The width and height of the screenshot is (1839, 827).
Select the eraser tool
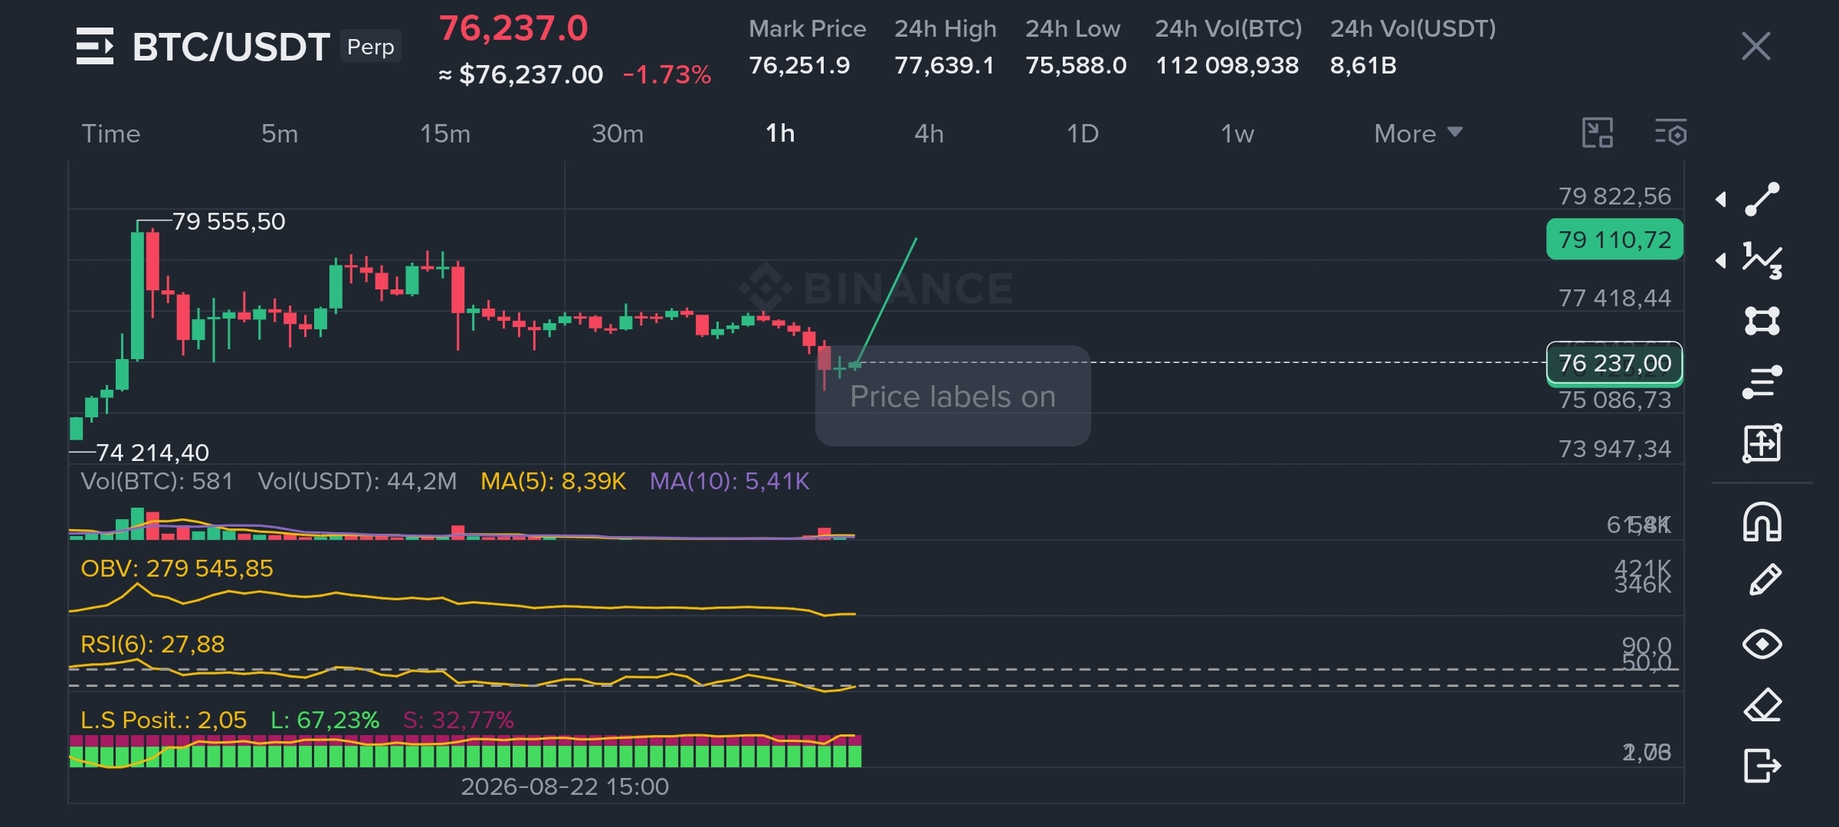point(1763,704)
